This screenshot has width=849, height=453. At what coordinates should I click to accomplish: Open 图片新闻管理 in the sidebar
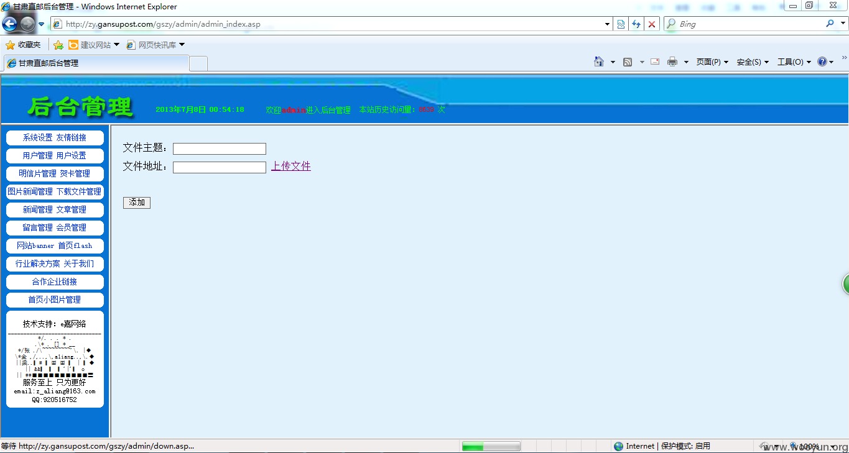[x=30, y=192]
